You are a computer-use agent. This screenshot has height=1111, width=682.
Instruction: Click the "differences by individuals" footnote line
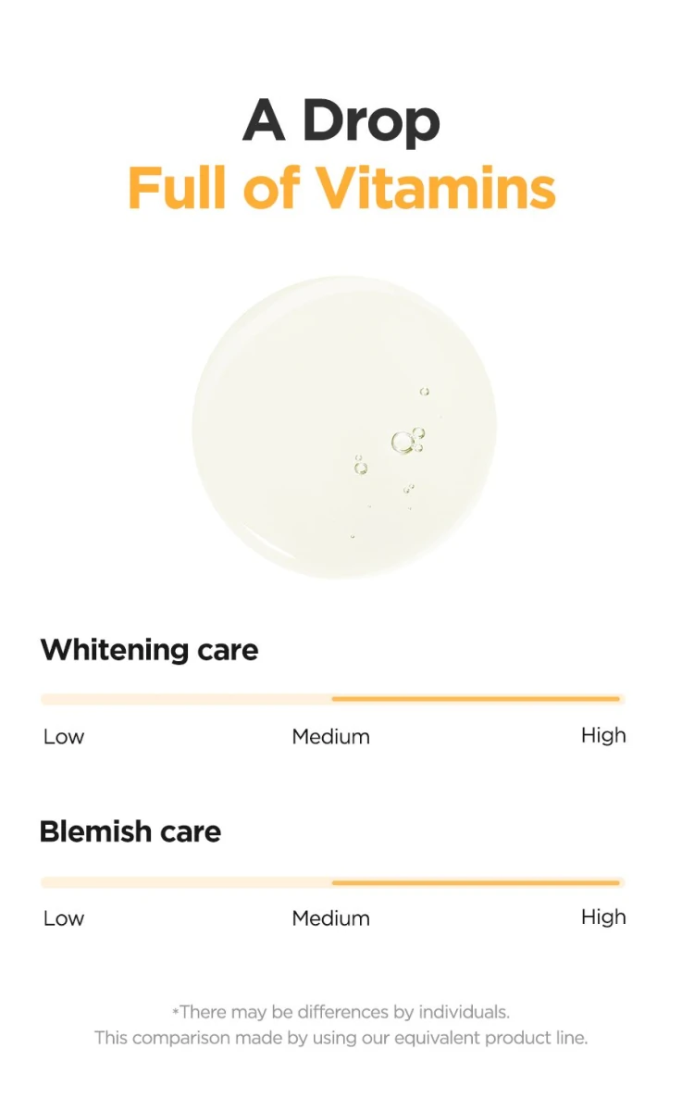341,1012
